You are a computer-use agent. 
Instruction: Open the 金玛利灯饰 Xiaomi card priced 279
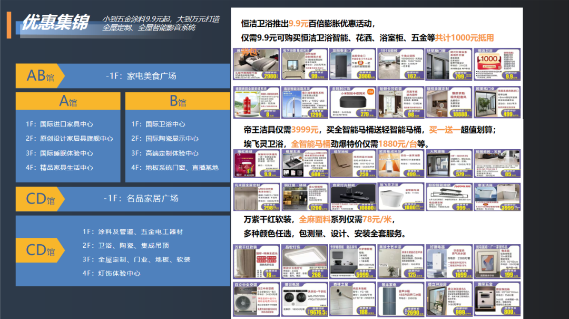[x=353, y=102]
